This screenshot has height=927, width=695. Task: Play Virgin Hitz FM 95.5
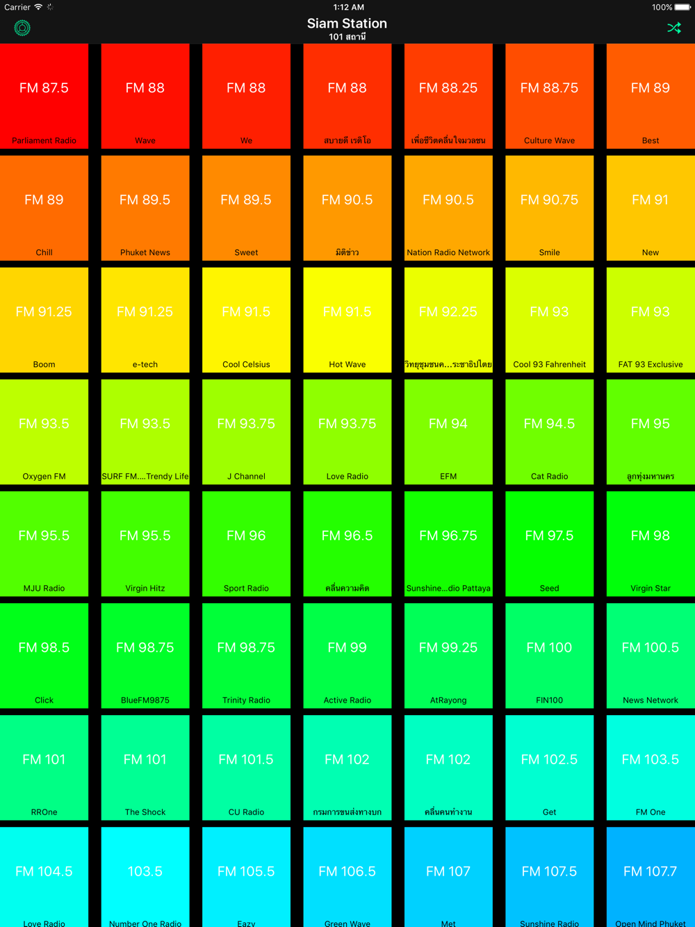click(145, 543)
